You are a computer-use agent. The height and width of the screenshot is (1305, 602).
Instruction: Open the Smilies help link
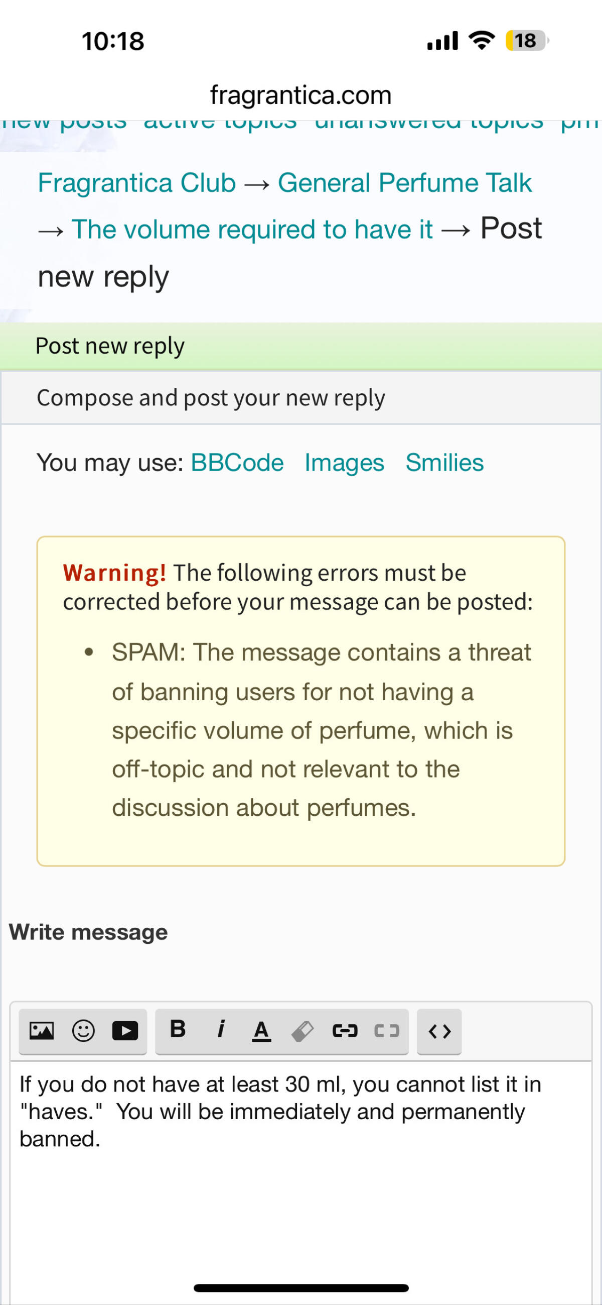(x=444, y=463)
